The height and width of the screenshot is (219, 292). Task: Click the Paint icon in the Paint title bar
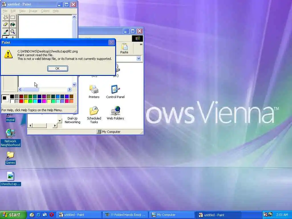click(4, 4)
